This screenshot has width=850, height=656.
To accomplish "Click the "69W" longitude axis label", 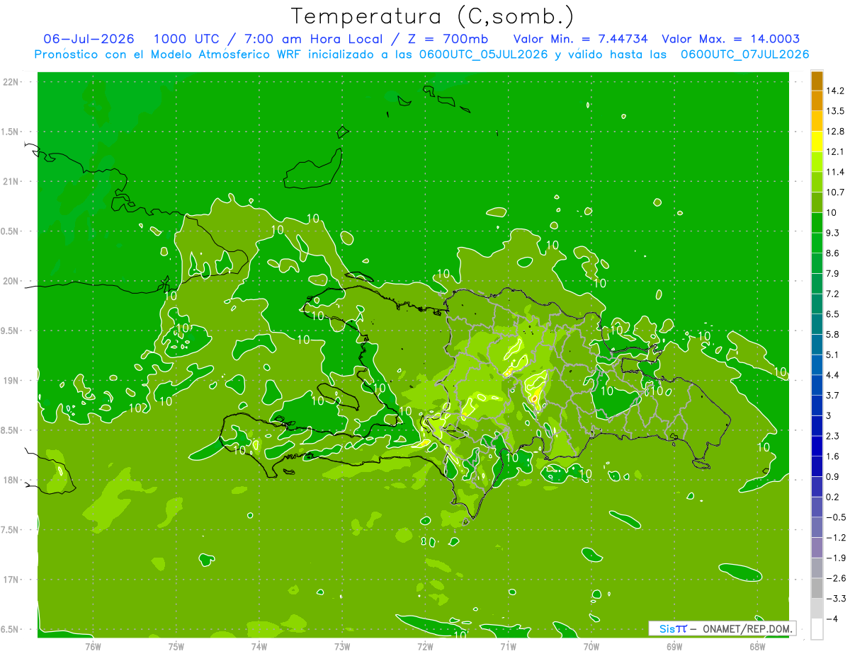I will click(x=674, y=647).
